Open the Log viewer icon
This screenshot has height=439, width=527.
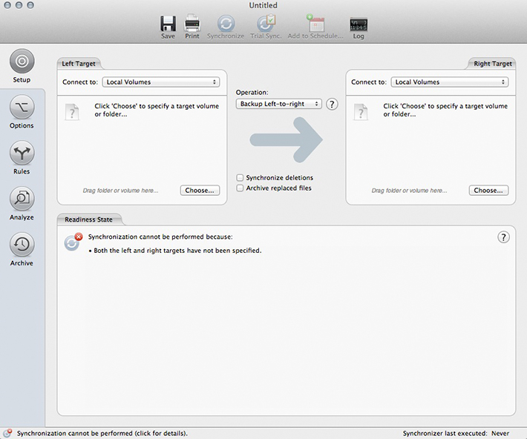[359, 23]
